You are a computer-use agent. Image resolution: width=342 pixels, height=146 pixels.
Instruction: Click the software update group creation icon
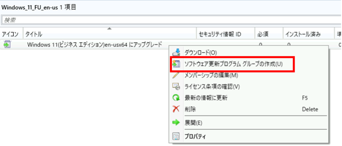(x=176, y=64)
